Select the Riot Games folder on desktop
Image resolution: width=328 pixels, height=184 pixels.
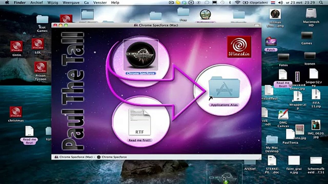pyautogui.click(x=42, y=19)
